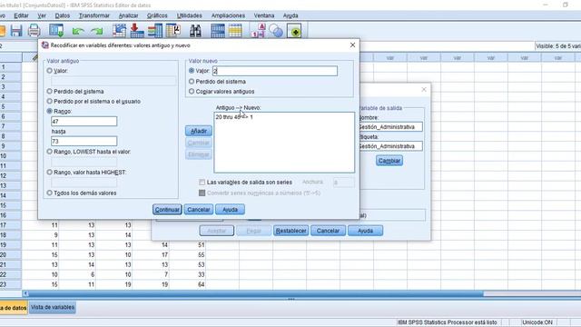Click the hasta field containing 73
The height and width of the screenshot is (327, 581).
(84, 142)
